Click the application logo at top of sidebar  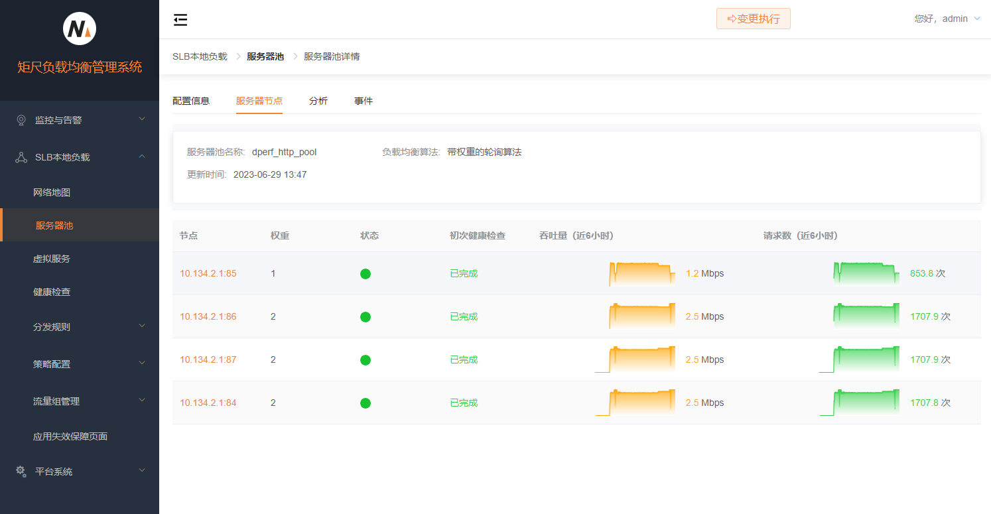tap(80, 29)
